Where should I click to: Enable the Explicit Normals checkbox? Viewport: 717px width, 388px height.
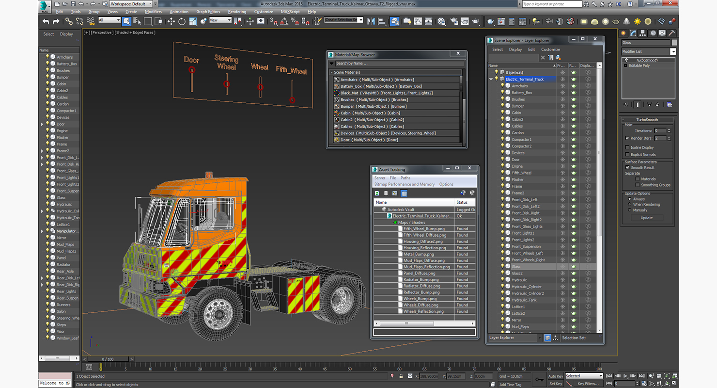(x=627, y=154)
